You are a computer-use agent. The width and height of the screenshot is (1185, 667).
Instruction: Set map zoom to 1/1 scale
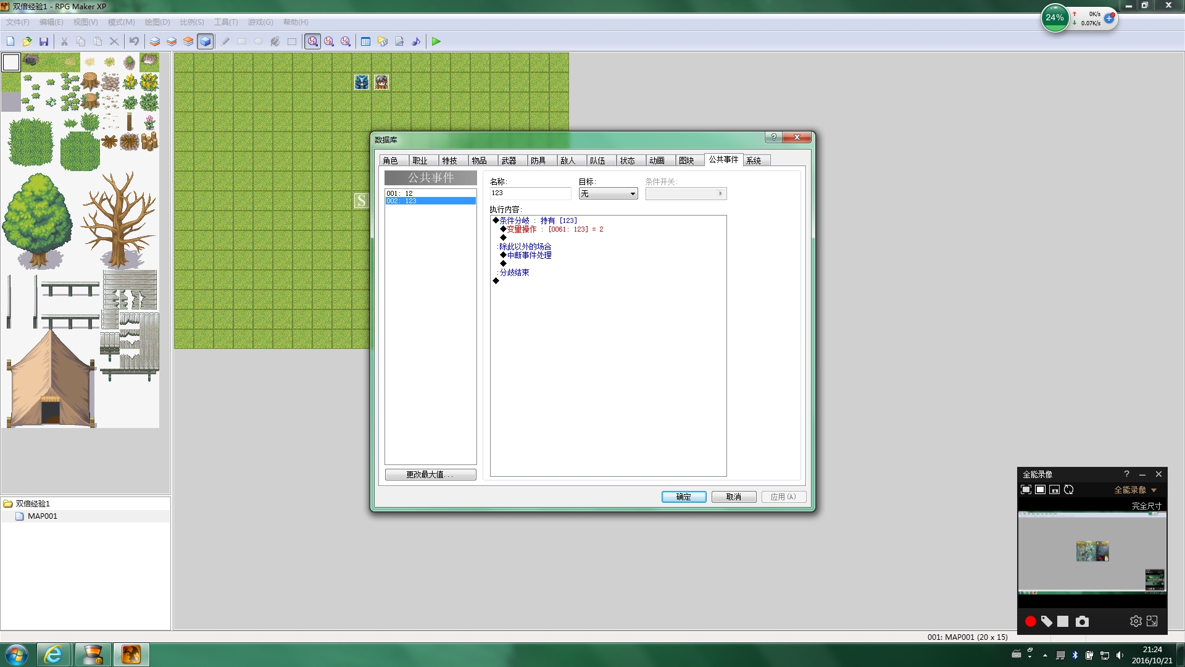313,41
